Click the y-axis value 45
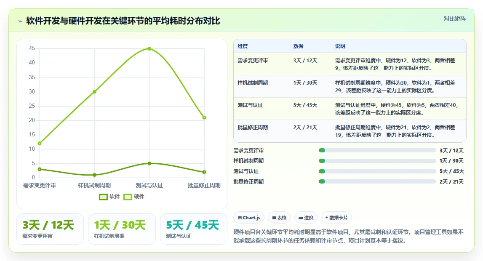Viewport: 483px width, 261px height. click(x=32, y=48)
